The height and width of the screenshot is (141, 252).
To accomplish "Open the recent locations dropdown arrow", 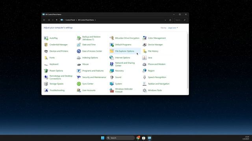I will point(53,20).
